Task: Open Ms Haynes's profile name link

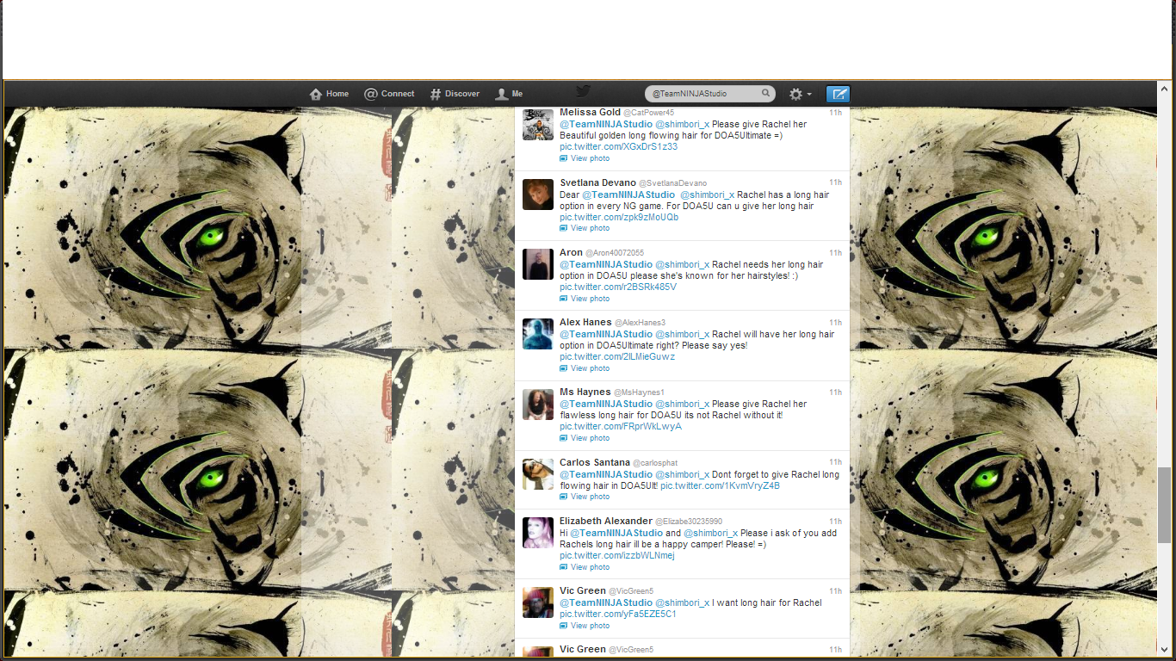Action: (x=585, y=392)
